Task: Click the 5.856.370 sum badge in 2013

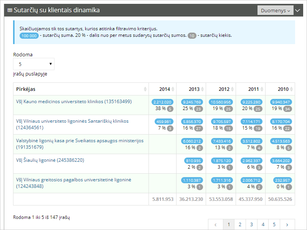Action: point(192,122)
